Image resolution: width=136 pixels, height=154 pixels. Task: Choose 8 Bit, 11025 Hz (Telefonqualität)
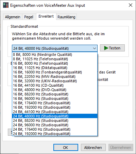click(55, 59)
